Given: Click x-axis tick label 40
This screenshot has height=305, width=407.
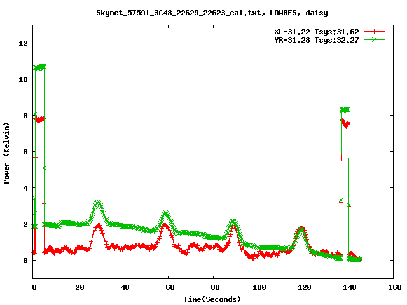Looking at the screenshot, I should (125, 287).
